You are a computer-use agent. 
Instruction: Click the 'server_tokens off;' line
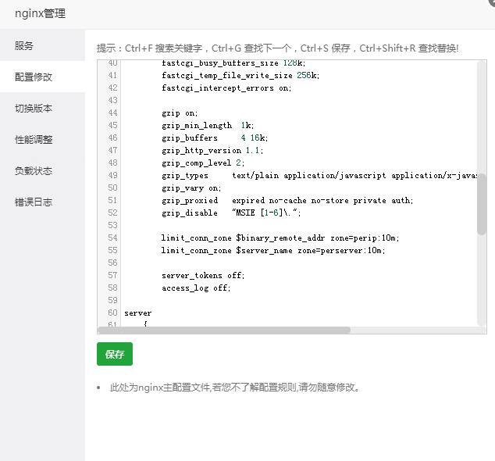point(203,276)
